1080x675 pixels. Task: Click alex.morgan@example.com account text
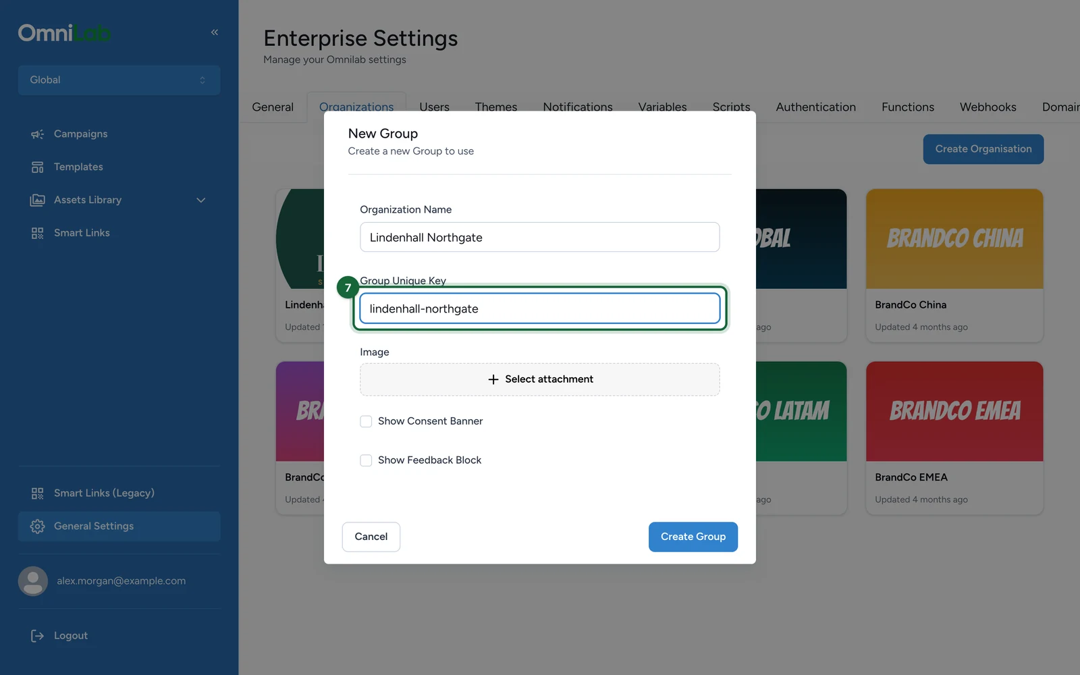pos(122,581)
